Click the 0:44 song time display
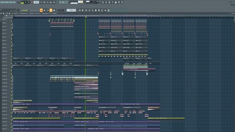The height and width of the screenshot is (132, 235). pyautogui.click(x=64, y=2)
